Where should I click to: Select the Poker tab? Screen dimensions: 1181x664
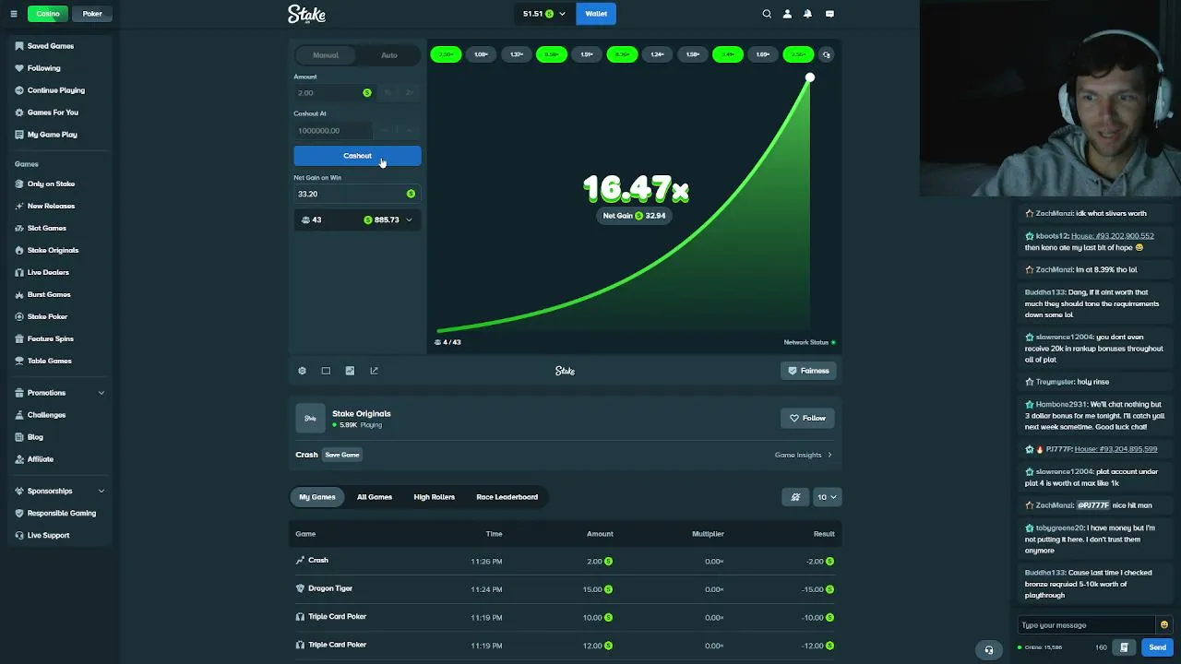[92, 14]
